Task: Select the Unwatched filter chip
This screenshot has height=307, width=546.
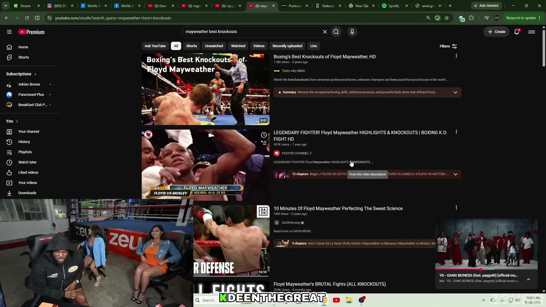Action: coord(214,46)
